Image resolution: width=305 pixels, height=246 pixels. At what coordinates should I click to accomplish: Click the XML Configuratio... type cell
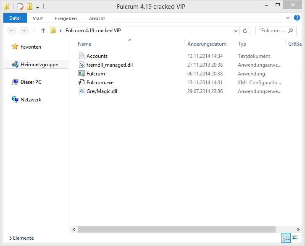point(259,83)
